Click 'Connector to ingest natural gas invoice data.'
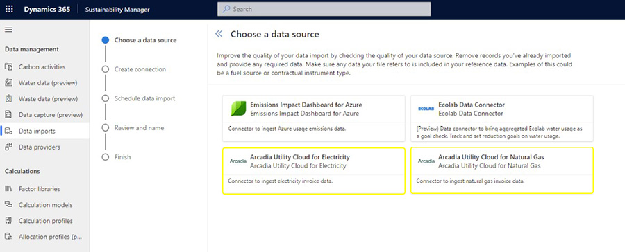Image resolution: width=625 pixels, height=252 pixels. point(470,181)
